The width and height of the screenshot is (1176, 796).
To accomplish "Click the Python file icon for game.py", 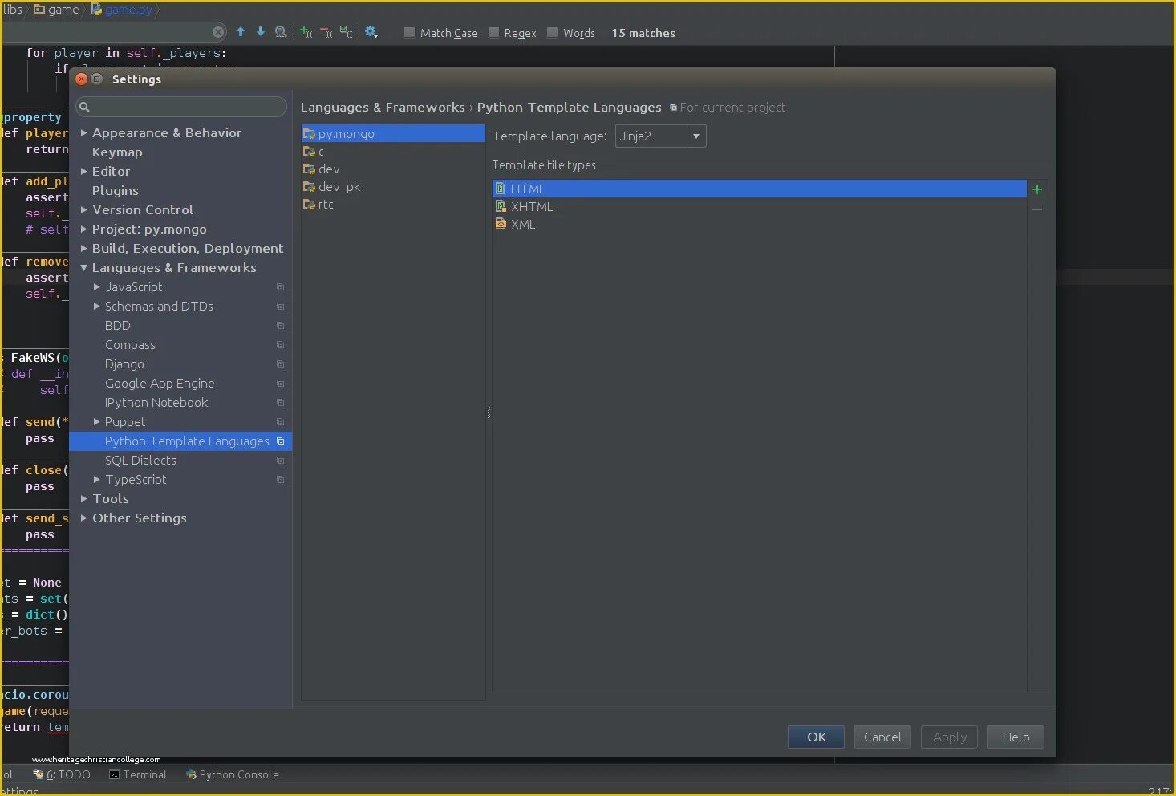I will [96, 10].
